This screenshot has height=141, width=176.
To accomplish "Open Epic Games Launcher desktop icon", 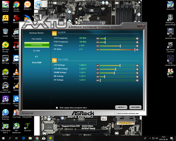I will coord(170,47).
